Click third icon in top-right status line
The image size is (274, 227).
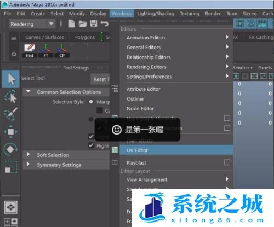[x=262, y=24]
